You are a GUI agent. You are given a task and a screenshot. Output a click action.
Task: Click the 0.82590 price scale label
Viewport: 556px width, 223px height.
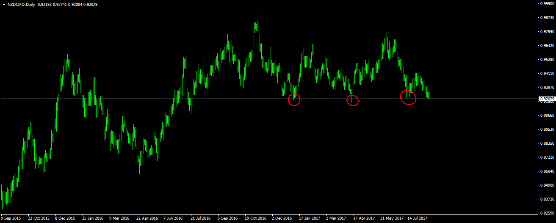coord(547,213)
